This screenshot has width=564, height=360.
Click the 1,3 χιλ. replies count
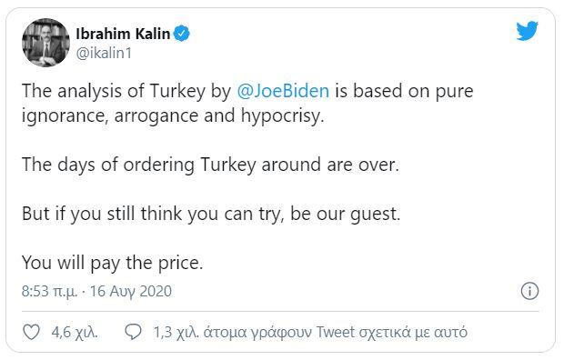176,333
